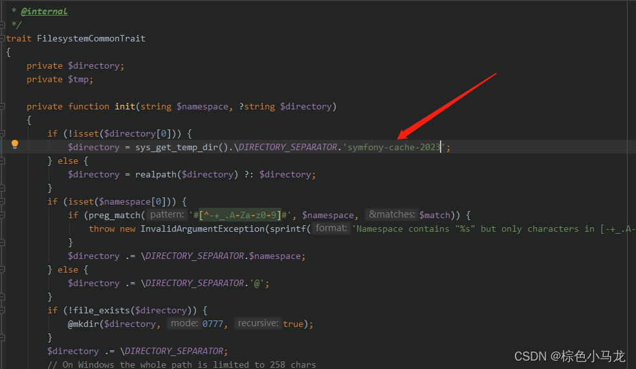Click the throw new keywords
Image resolution: width=636 pixels, height=369 pixels.
click(112, 229)
